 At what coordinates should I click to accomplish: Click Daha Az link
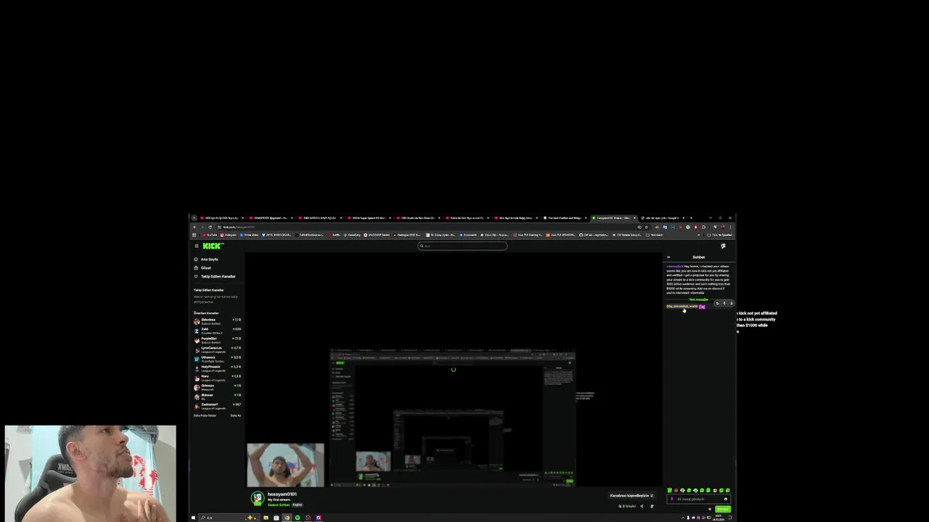235,415
